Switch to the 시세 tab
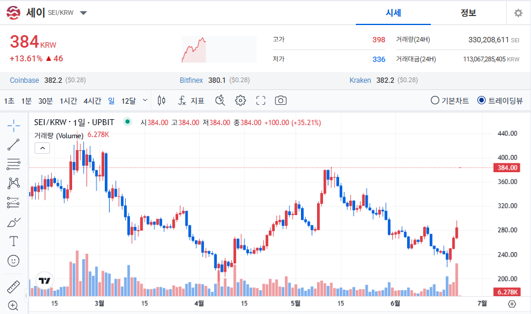This screenshot has width=531, height=314. coord(393,13)
